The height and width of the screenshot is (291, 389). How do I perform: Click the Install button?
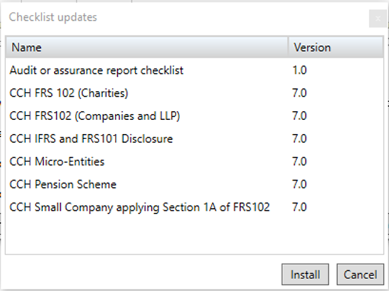pyautogui.click(x=305, y=275)
